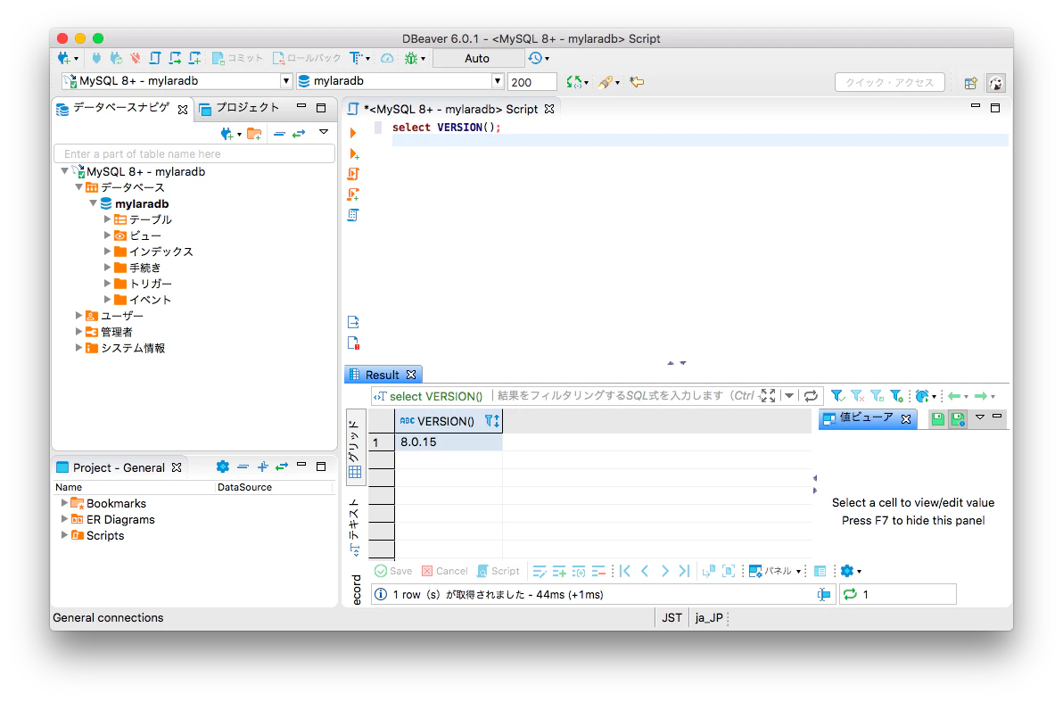
Task: Click the コミット (Commit) button
Action: (x=237, y=58)
